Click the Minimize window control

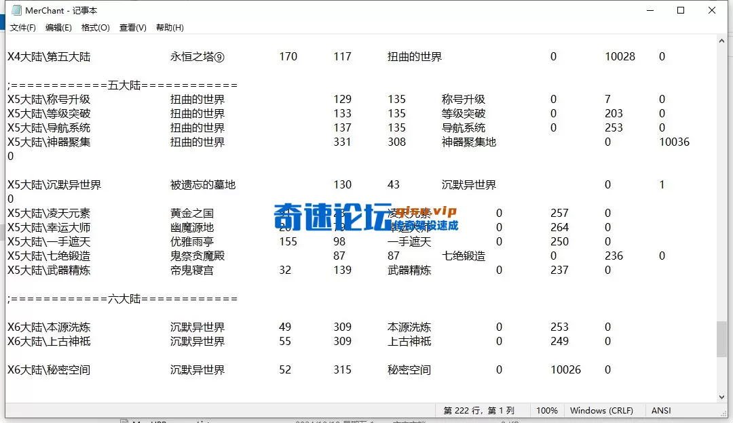click(650, 10)
